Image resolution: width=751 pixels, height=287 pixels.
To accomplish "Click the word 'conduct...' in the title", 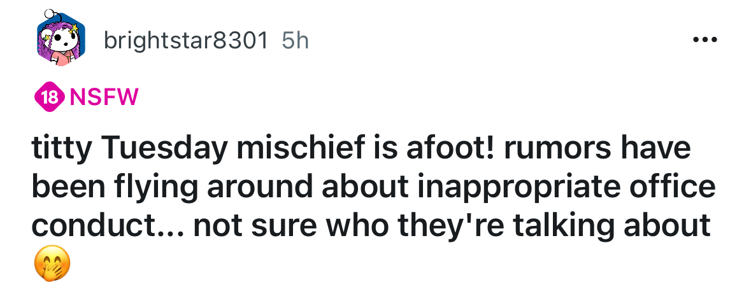I will [x=107, y=225].
